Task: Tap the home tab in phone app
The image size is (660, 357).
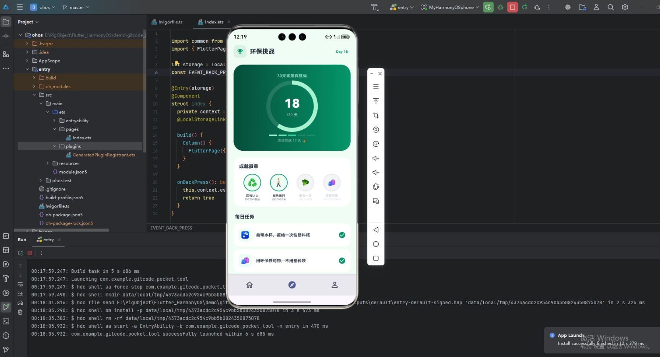Action: [x=249, y=285]
